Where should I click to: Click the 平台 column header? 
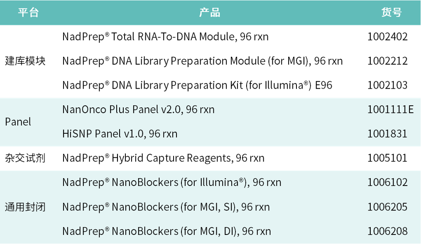pos(29,12)
